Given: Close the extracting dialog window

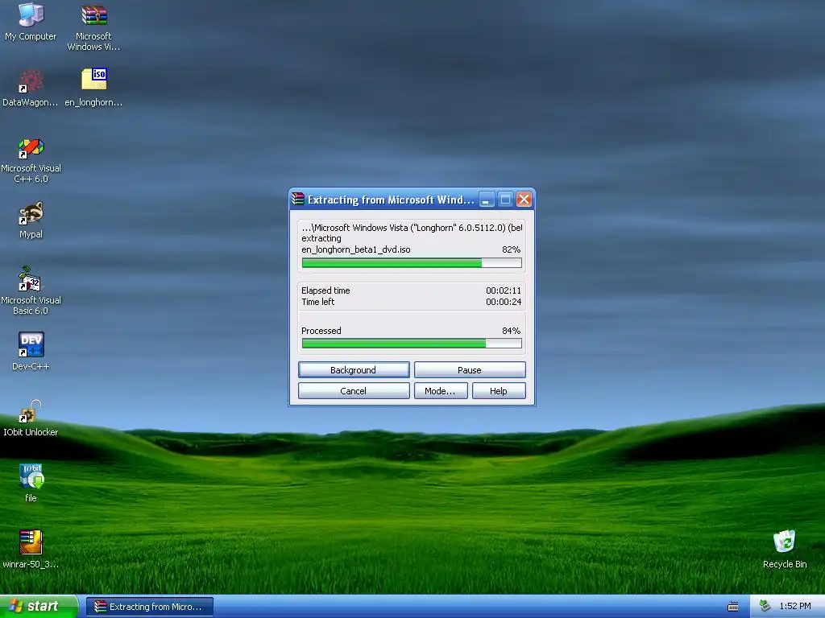Looking at the screenshot, I should [524, 200].
